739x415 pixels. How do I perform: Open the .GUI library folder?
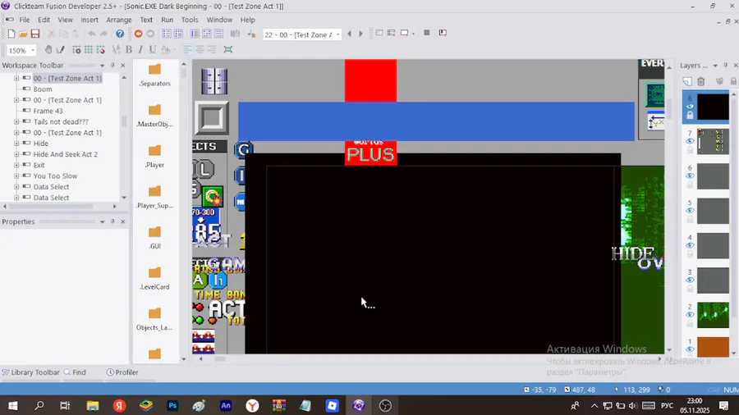154,237
